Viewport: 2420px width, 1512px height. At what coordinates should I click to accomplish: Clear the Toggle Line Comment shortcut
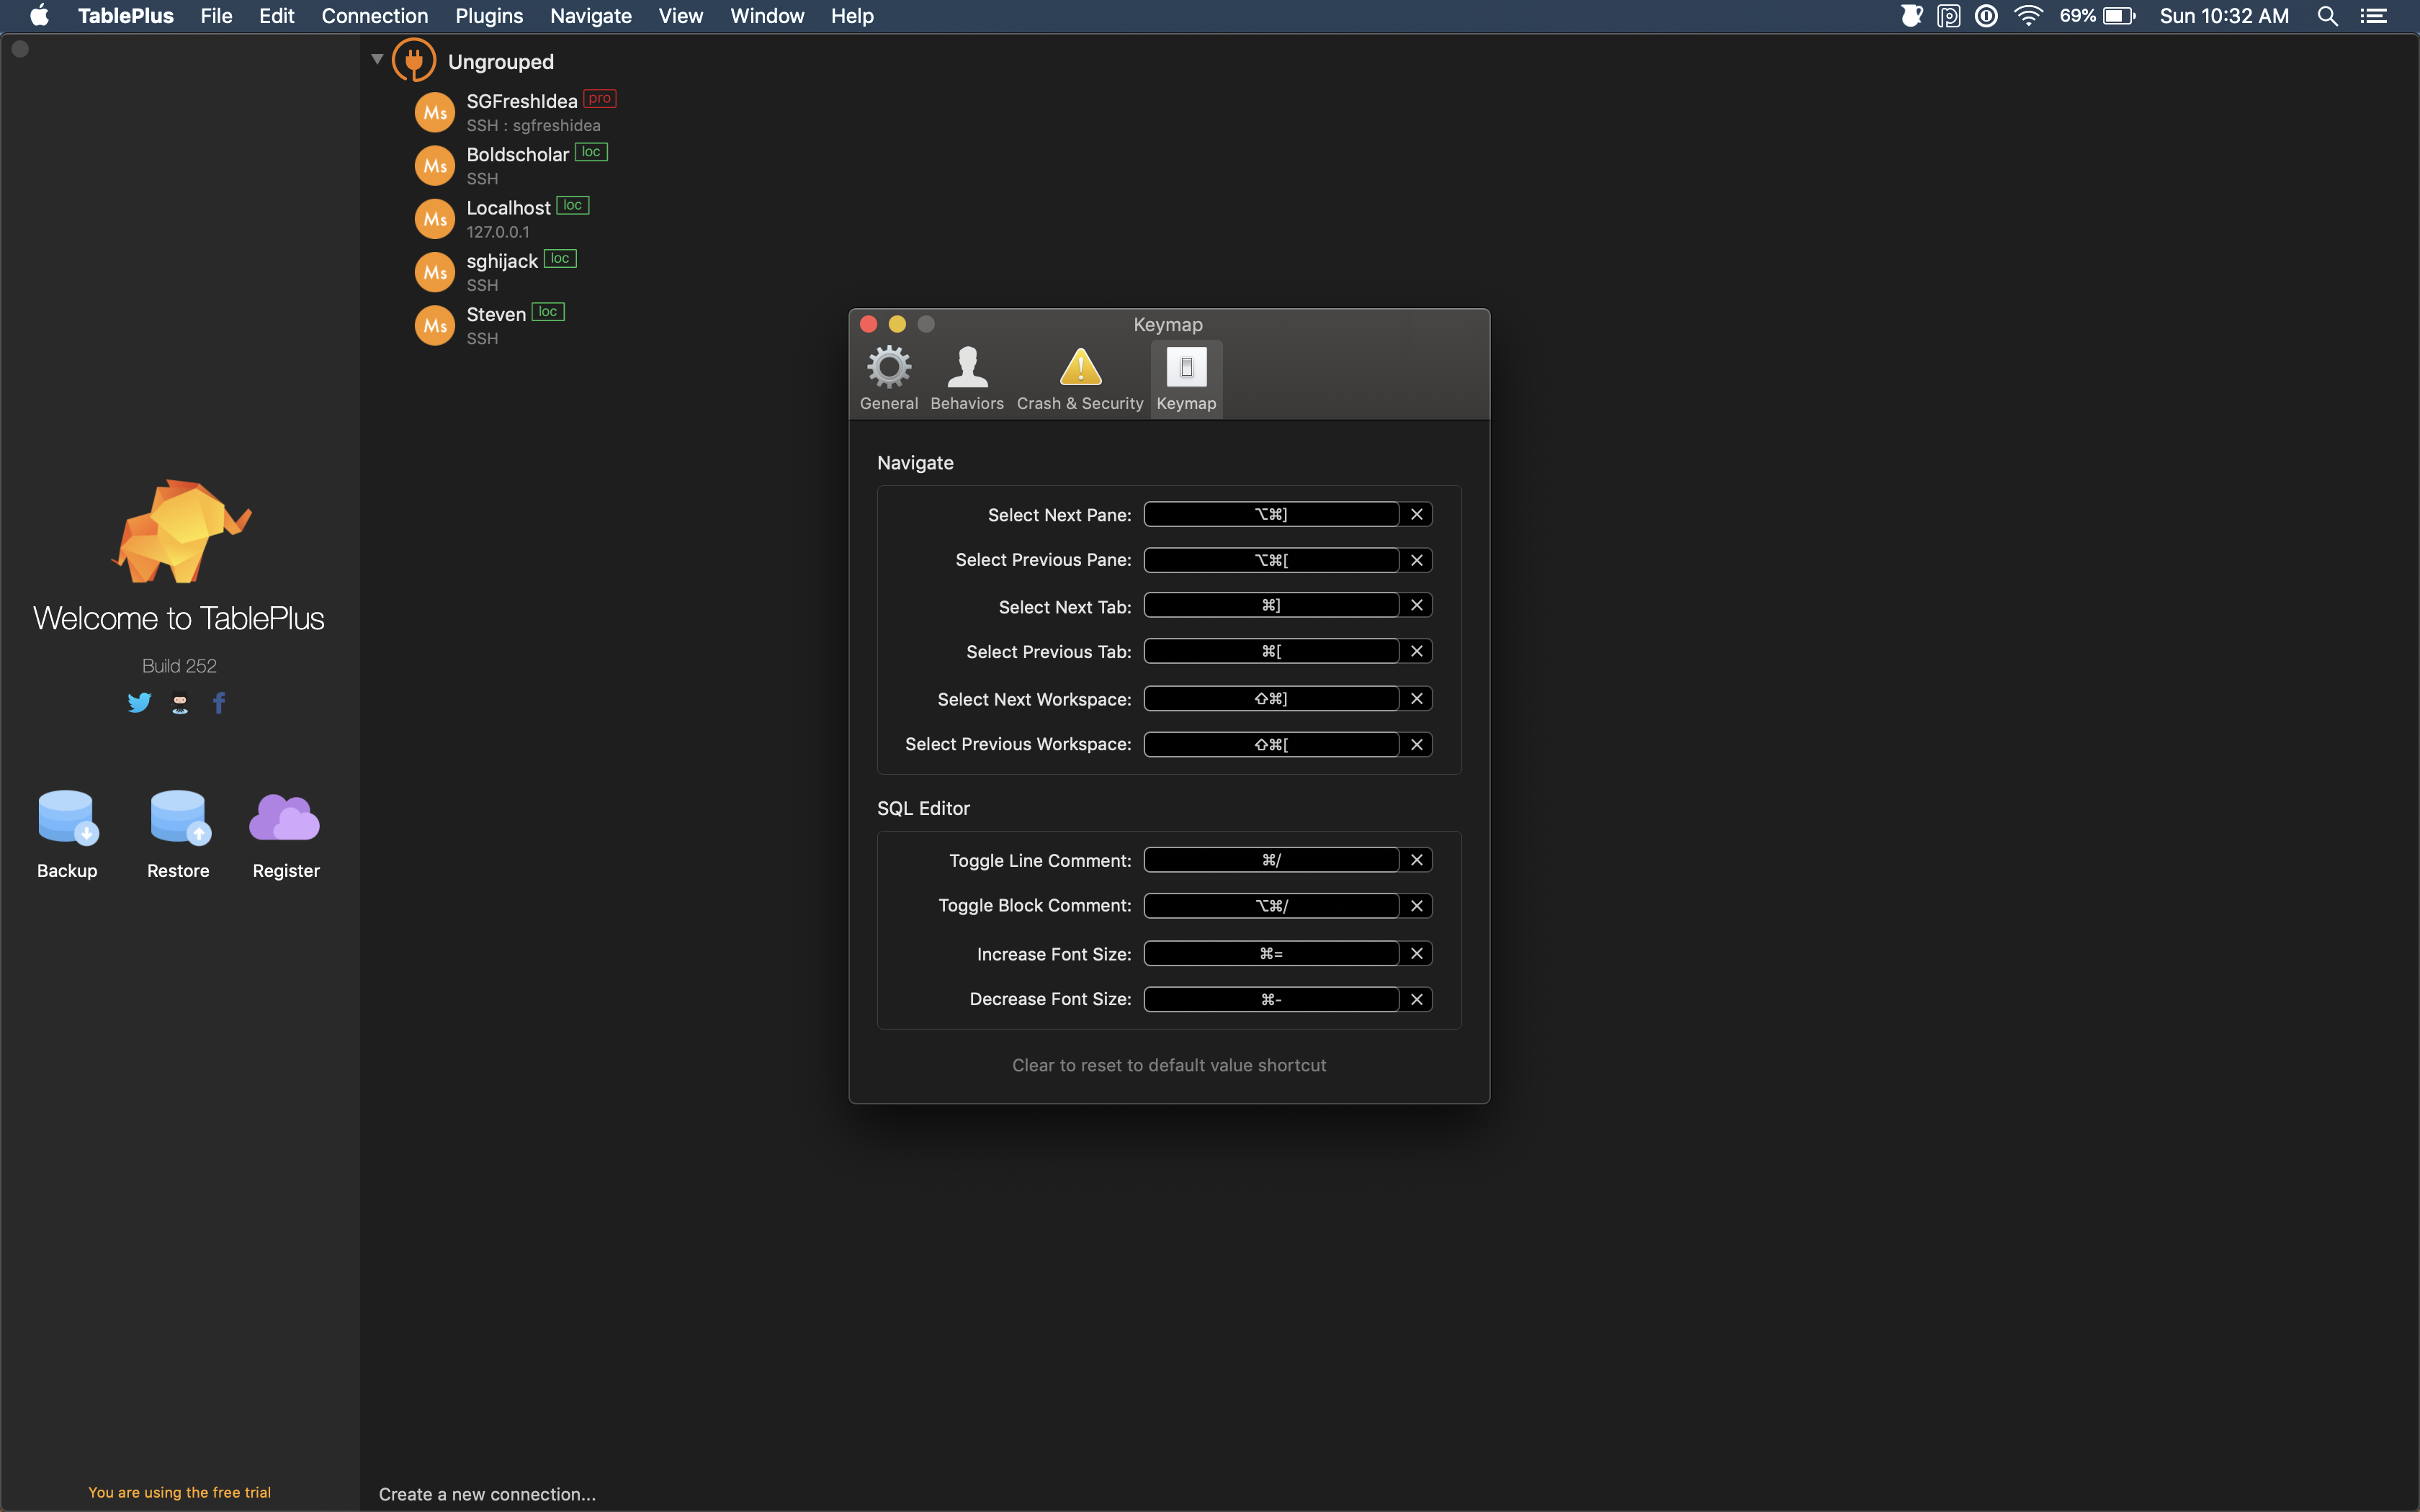click(x=1416, y=860)
